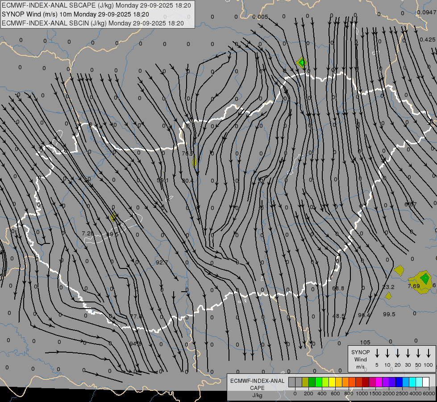This screenshot has width=437, height=402.
Task: Click the 92.7 data label
Action: [162, 262]
